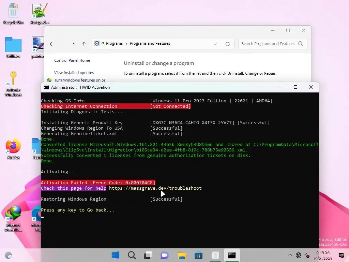
Task: Open the Chat camera icon on the taskbar
Action: (x=165, y=255)
